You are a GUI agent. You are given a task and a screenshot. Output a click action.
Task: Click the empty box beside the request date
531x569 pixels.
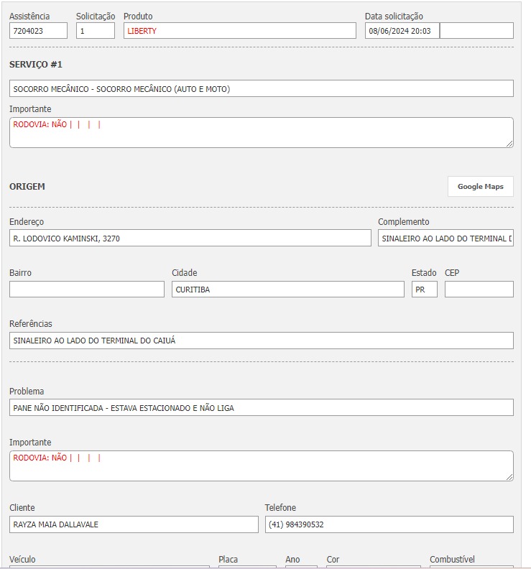476,31
